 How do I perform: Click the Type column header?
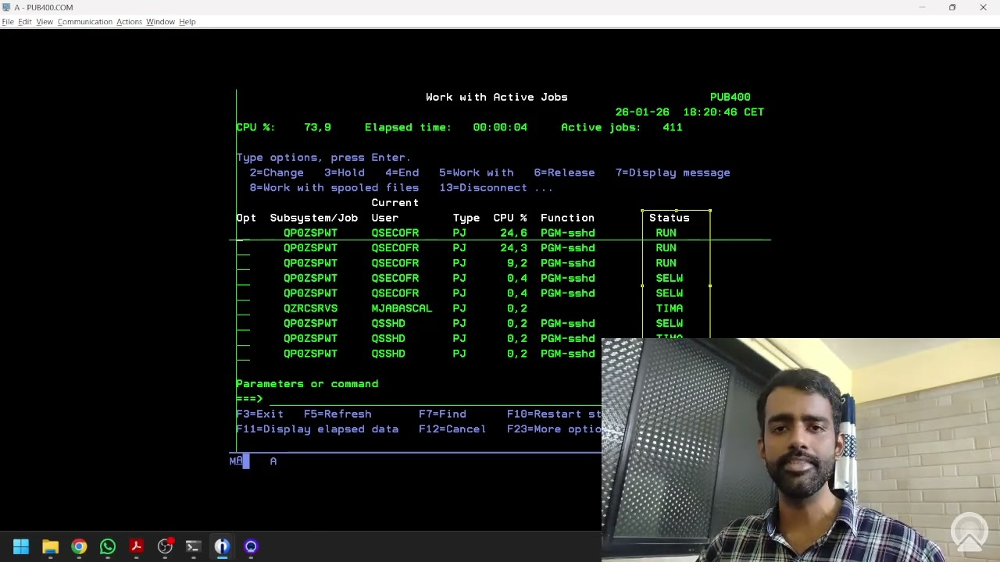coord(466,218)
